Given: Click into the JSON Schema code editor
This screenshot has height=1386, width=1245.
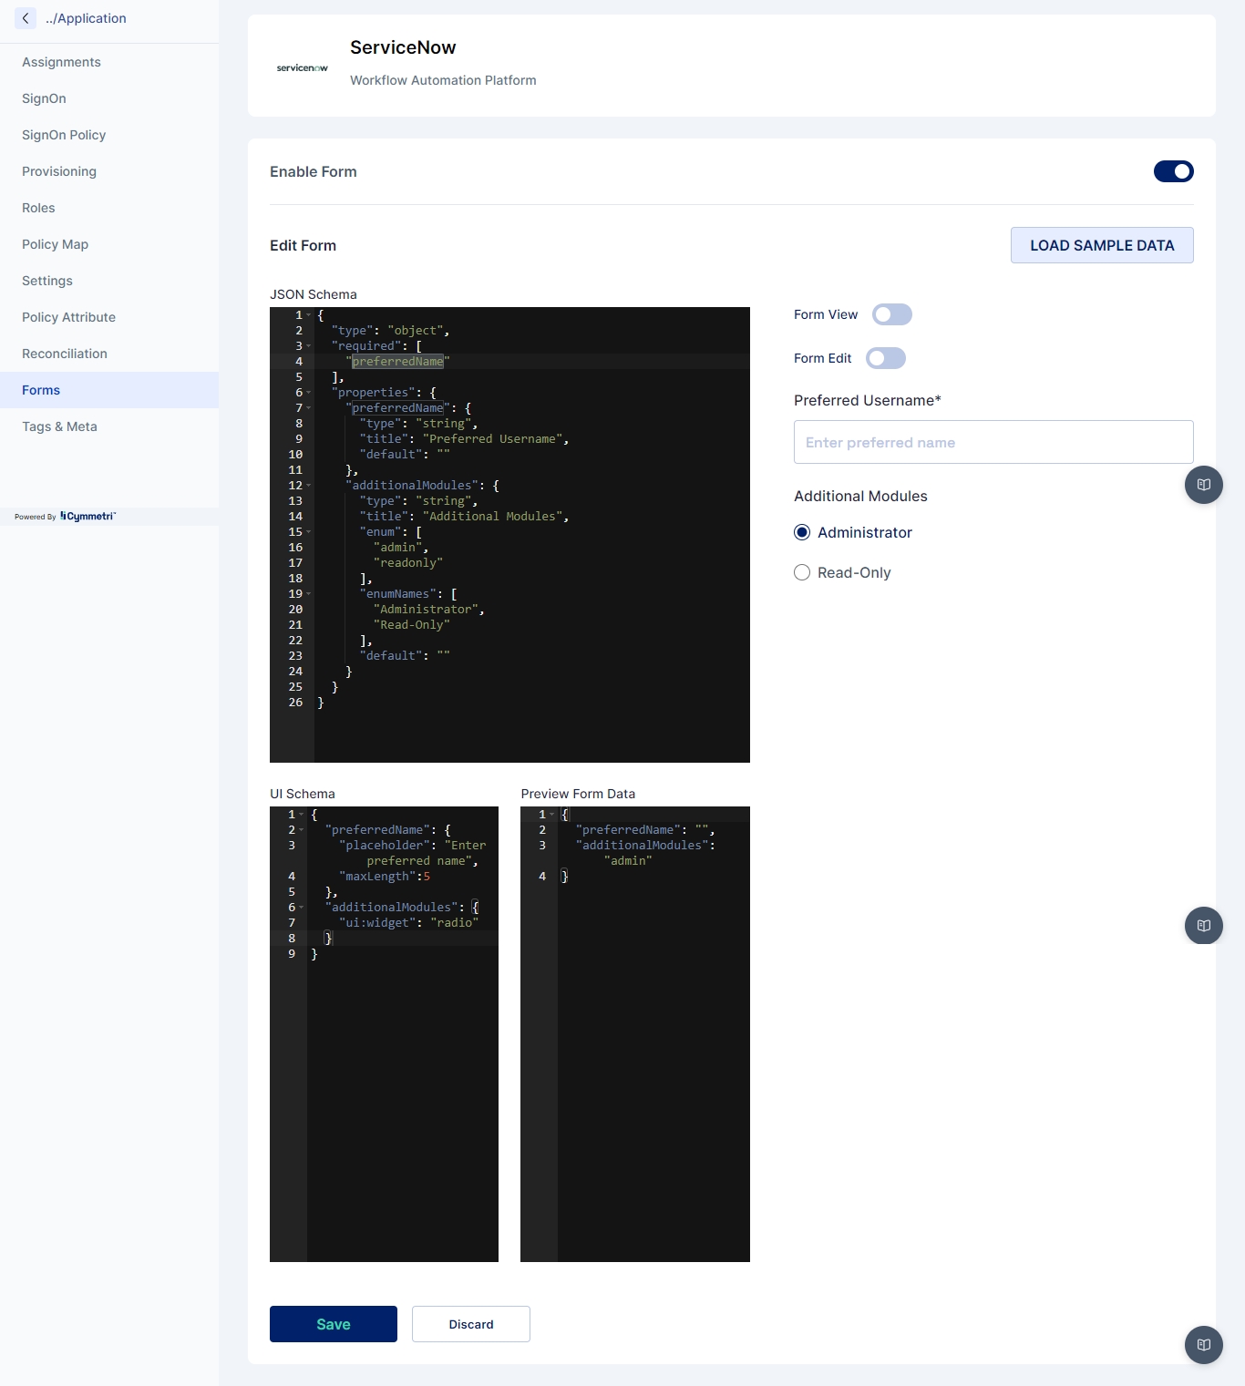Looking at the screenshot, I should click(x=509, y=535).
